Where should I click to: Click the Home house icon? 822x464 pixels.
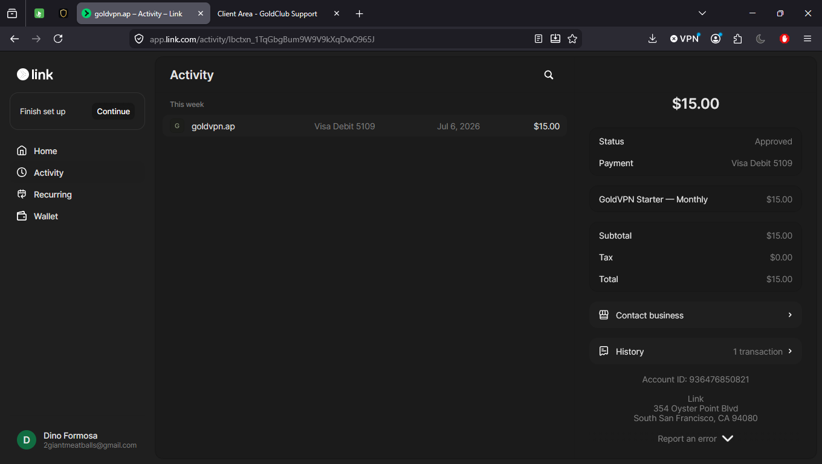click(x=22, y=150)
